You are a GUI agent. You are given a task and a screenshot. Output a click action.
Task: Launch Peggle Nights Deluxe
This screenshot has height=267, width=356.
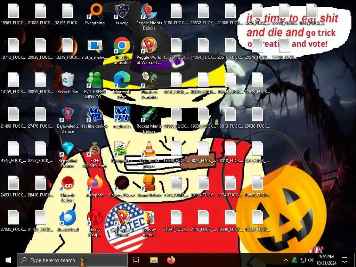coord(149,17)
